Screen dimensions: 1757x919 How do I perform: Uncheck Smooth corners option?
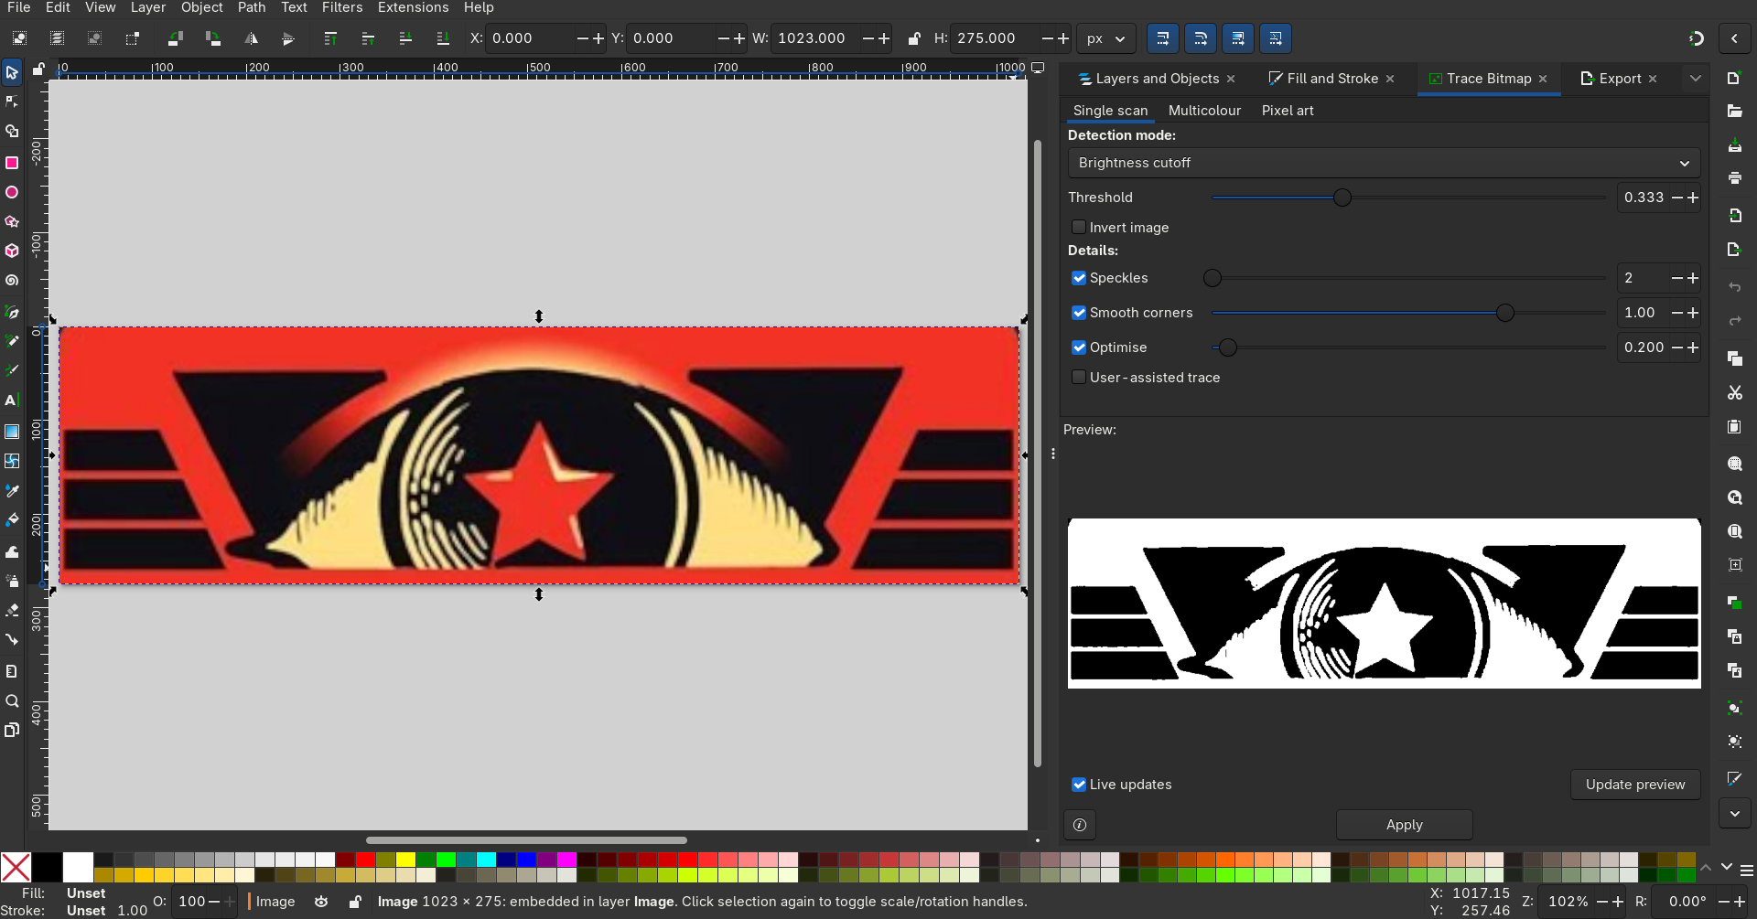pyautogui.click(x=1079, y=313)
